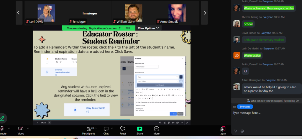Click the plus icon left of Distance LearningSpecialist
302x139 pixels.
tap(47, 72)
